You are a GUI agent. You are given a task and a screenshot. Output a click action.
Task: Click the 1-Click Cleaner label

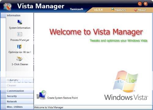click(x=20, y=64)
